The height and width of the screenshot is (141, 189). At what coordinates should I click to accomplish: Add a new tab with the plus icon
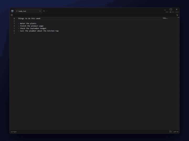point(44,11)
